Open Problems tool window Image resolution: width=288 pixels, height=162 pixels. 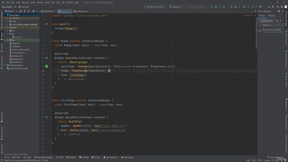71,157
